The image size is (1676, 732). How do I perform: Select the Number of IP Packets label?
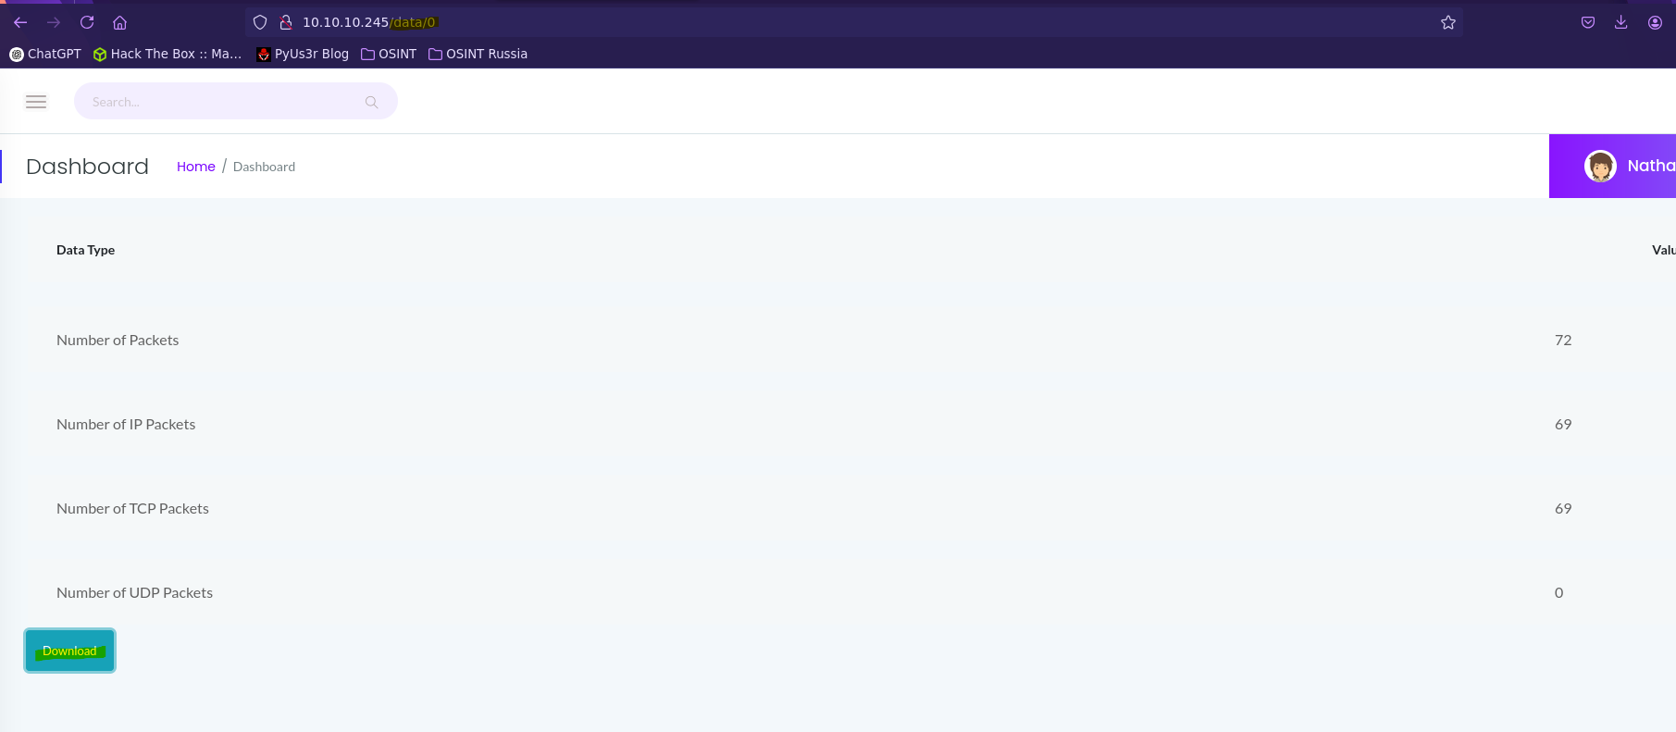(x=126, y=425)
